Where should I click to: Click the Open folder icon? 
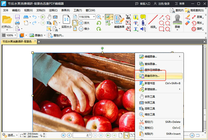(7, 20)
